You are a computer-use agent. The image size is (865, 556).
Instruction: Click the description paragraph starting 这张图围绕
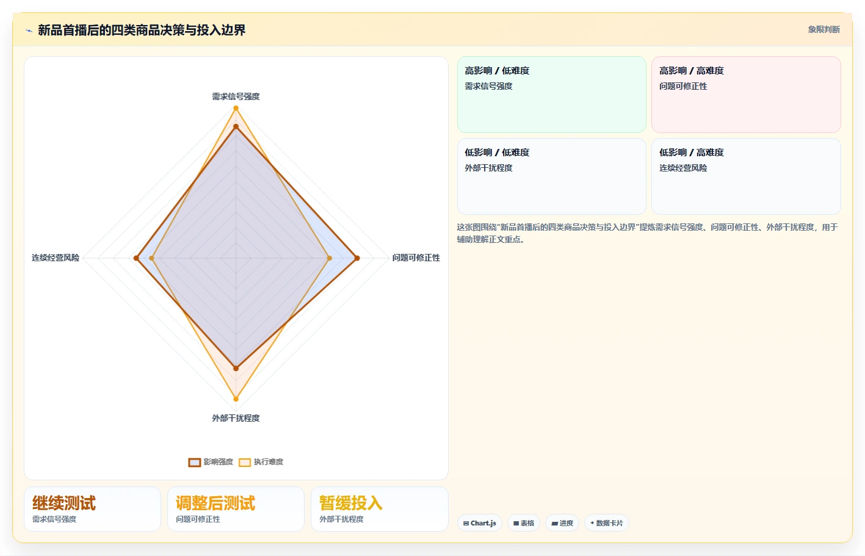coord(647,233)
